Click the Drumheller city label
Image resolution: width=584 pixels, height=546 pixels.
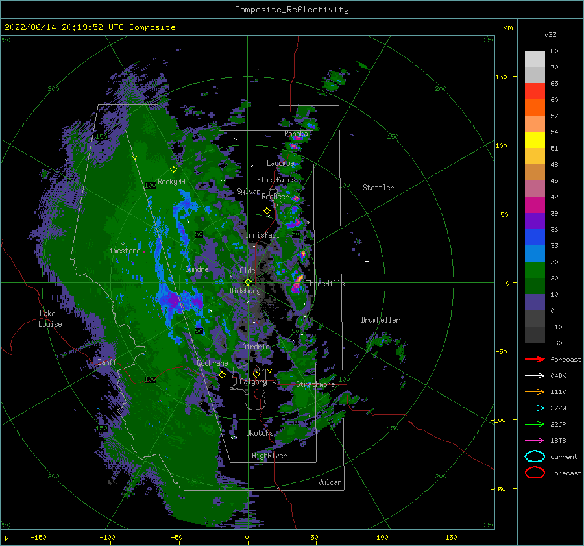click(380, 320)
